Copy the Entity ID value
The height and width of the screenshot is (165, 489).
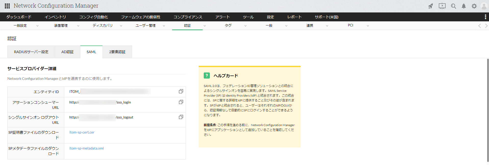[181, 91]
